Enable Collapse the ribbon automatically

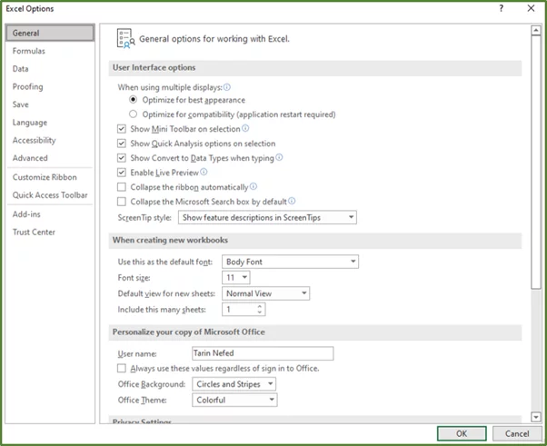(122, 187)
